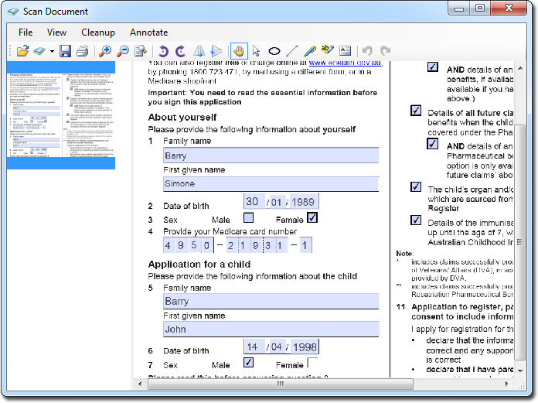Select the page thumbnail in the left panel
The height and width of the screenshot is (403, 538).
(60, 116)
